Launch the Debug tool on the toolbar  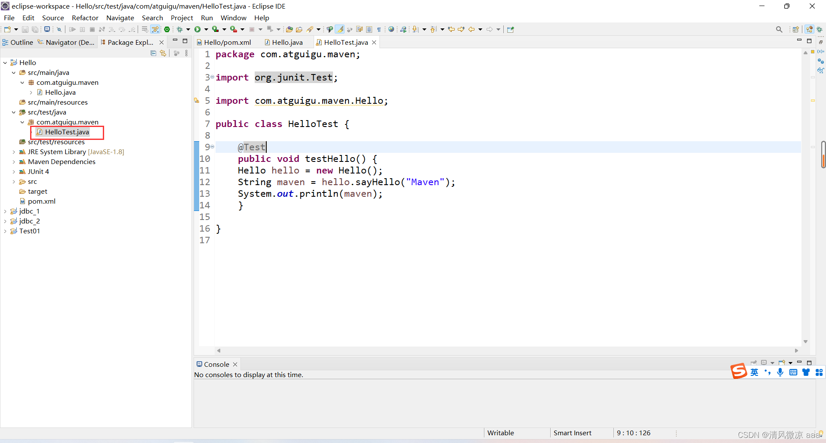pyautogui.click(x=180, y=29)
